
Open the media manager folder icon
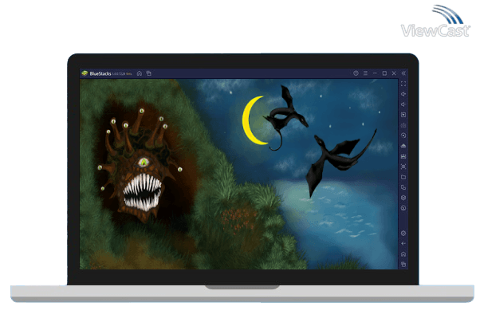click(403, 177)
